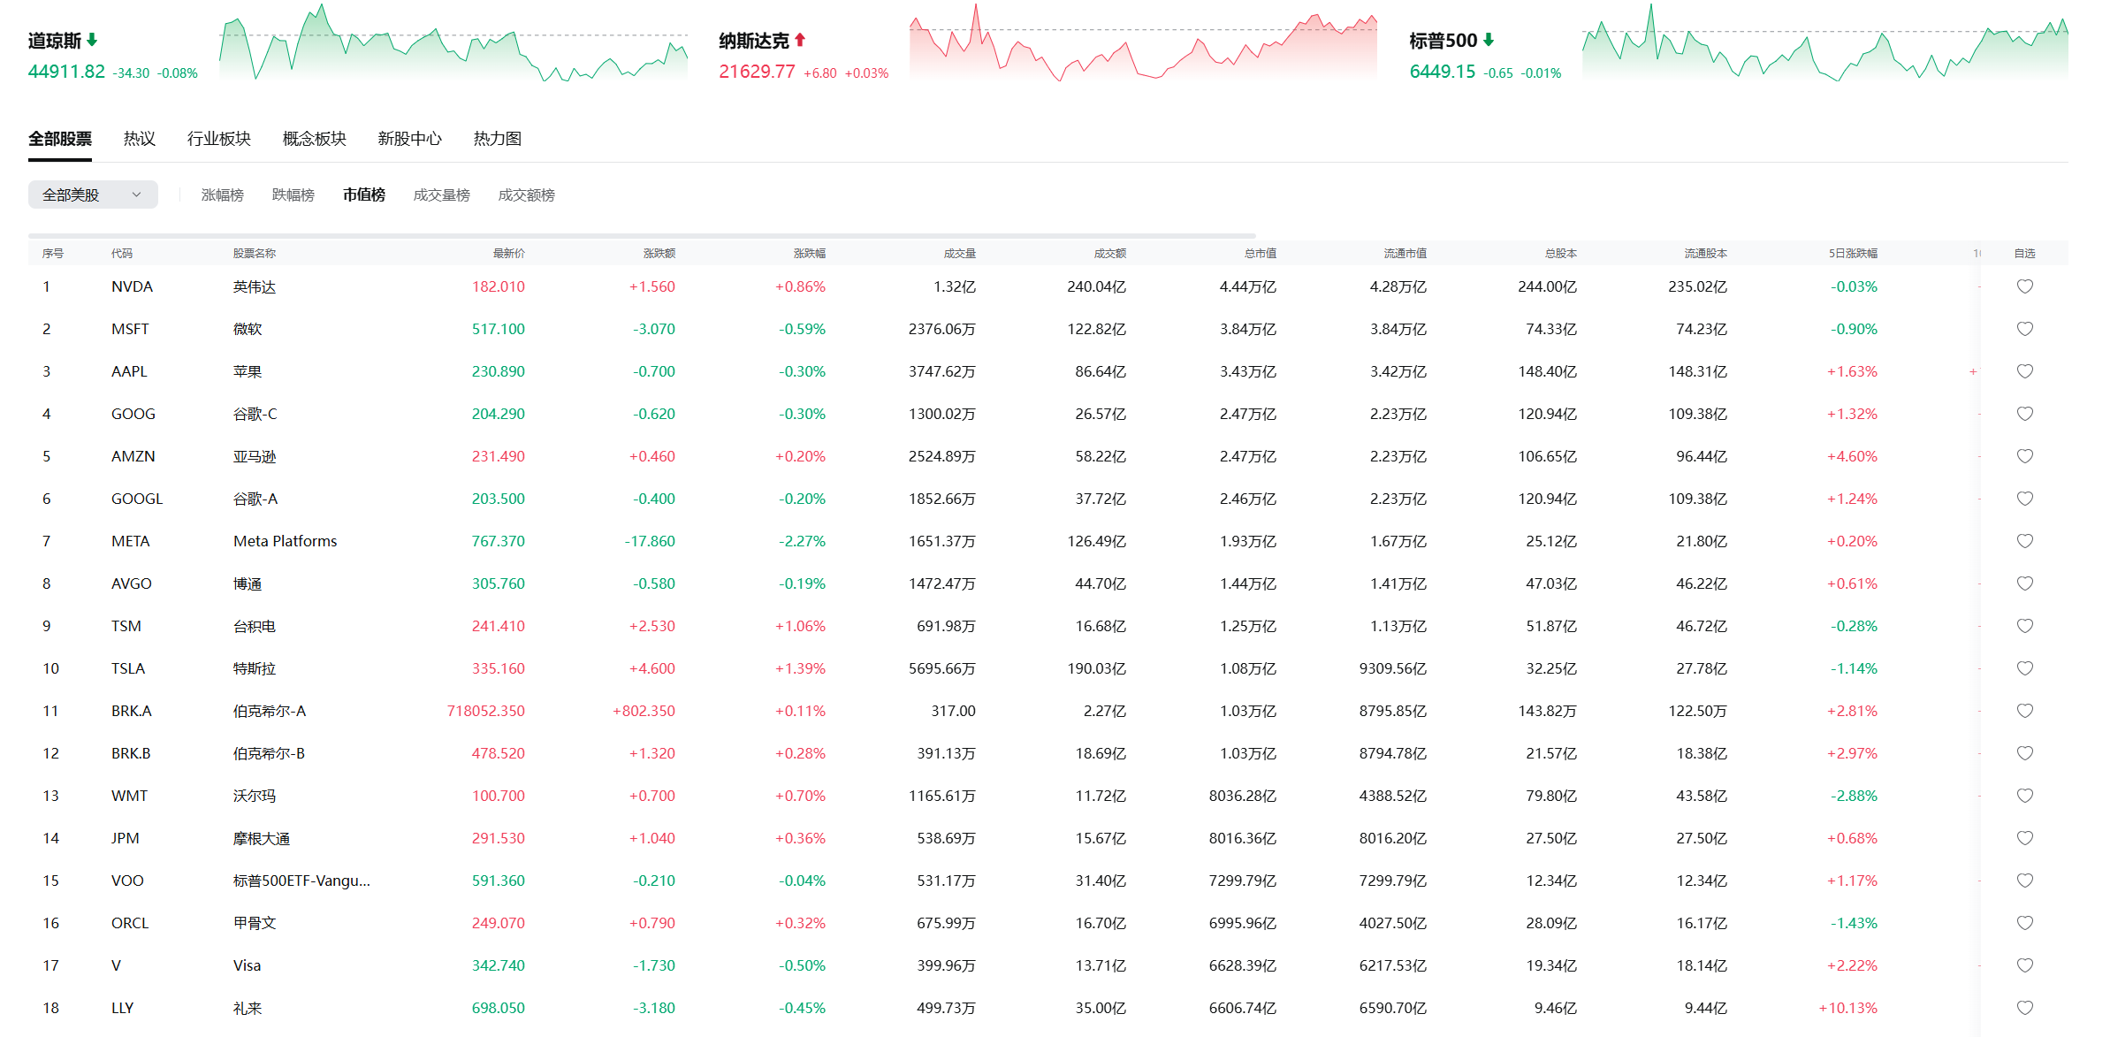Favorite META with heart icon

click(x=2024, y=541)
